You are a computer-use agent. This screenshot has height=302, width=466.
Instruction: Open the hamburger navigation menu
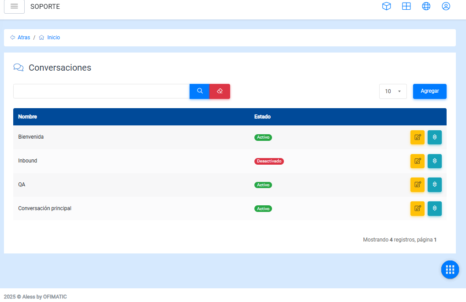[x=14, y=7]
